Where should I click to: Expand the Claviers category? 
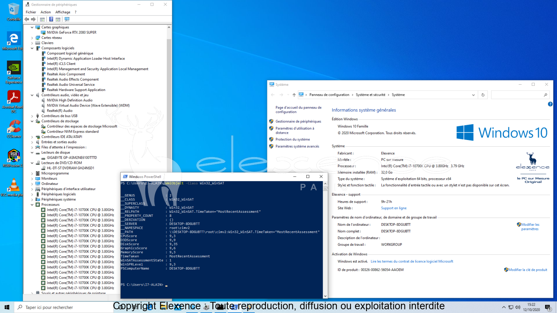[32, 43]
